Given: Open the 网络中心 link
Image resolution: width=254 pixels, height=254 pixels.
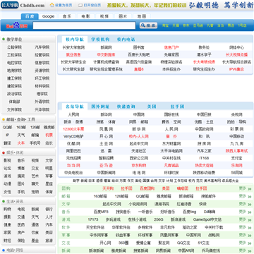Looking at the screenshot, I should tap(236, 47).
